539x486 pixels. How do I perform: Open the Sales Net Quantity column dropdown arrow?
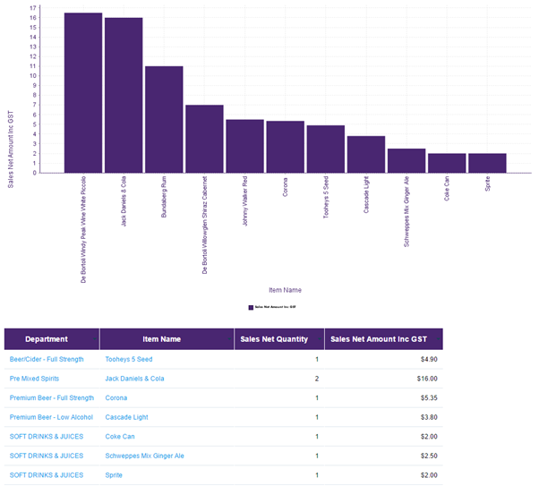(x=320, y=339)
